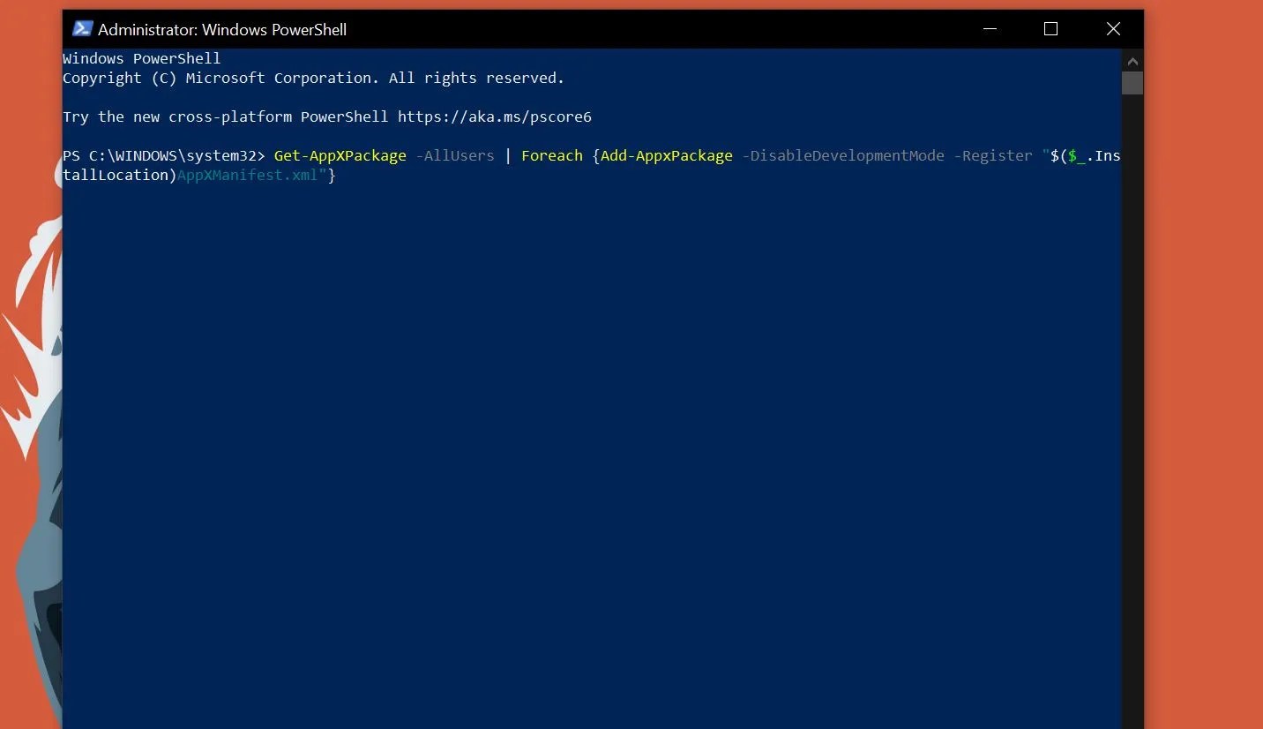The image size is (1263, 729).
Task: Click the Get-AppXPackage command text
Action: (340, 155)
